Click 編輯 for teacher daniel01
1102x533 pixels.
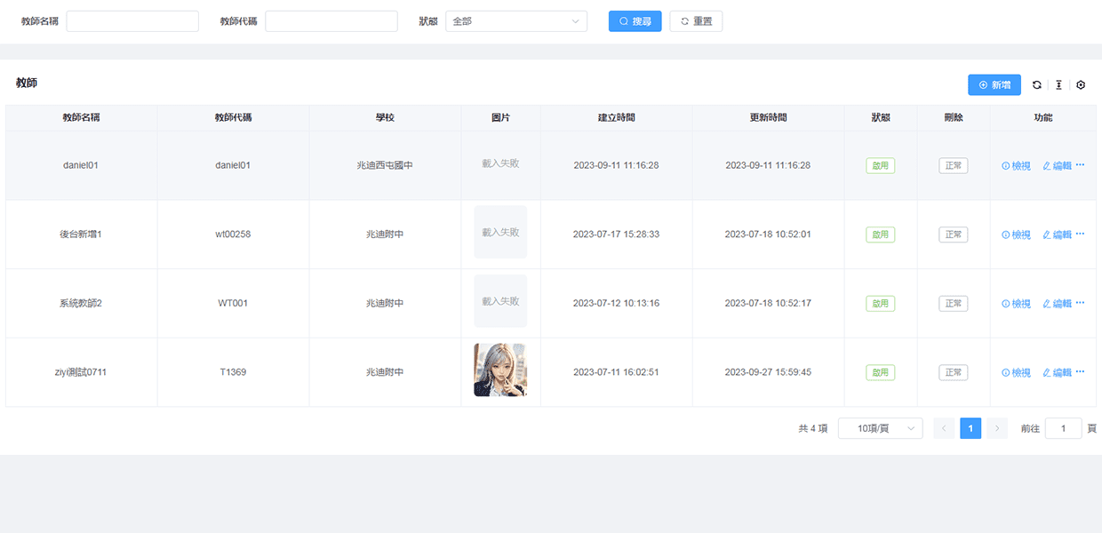pyautogui.click(x=1057, y=166)
